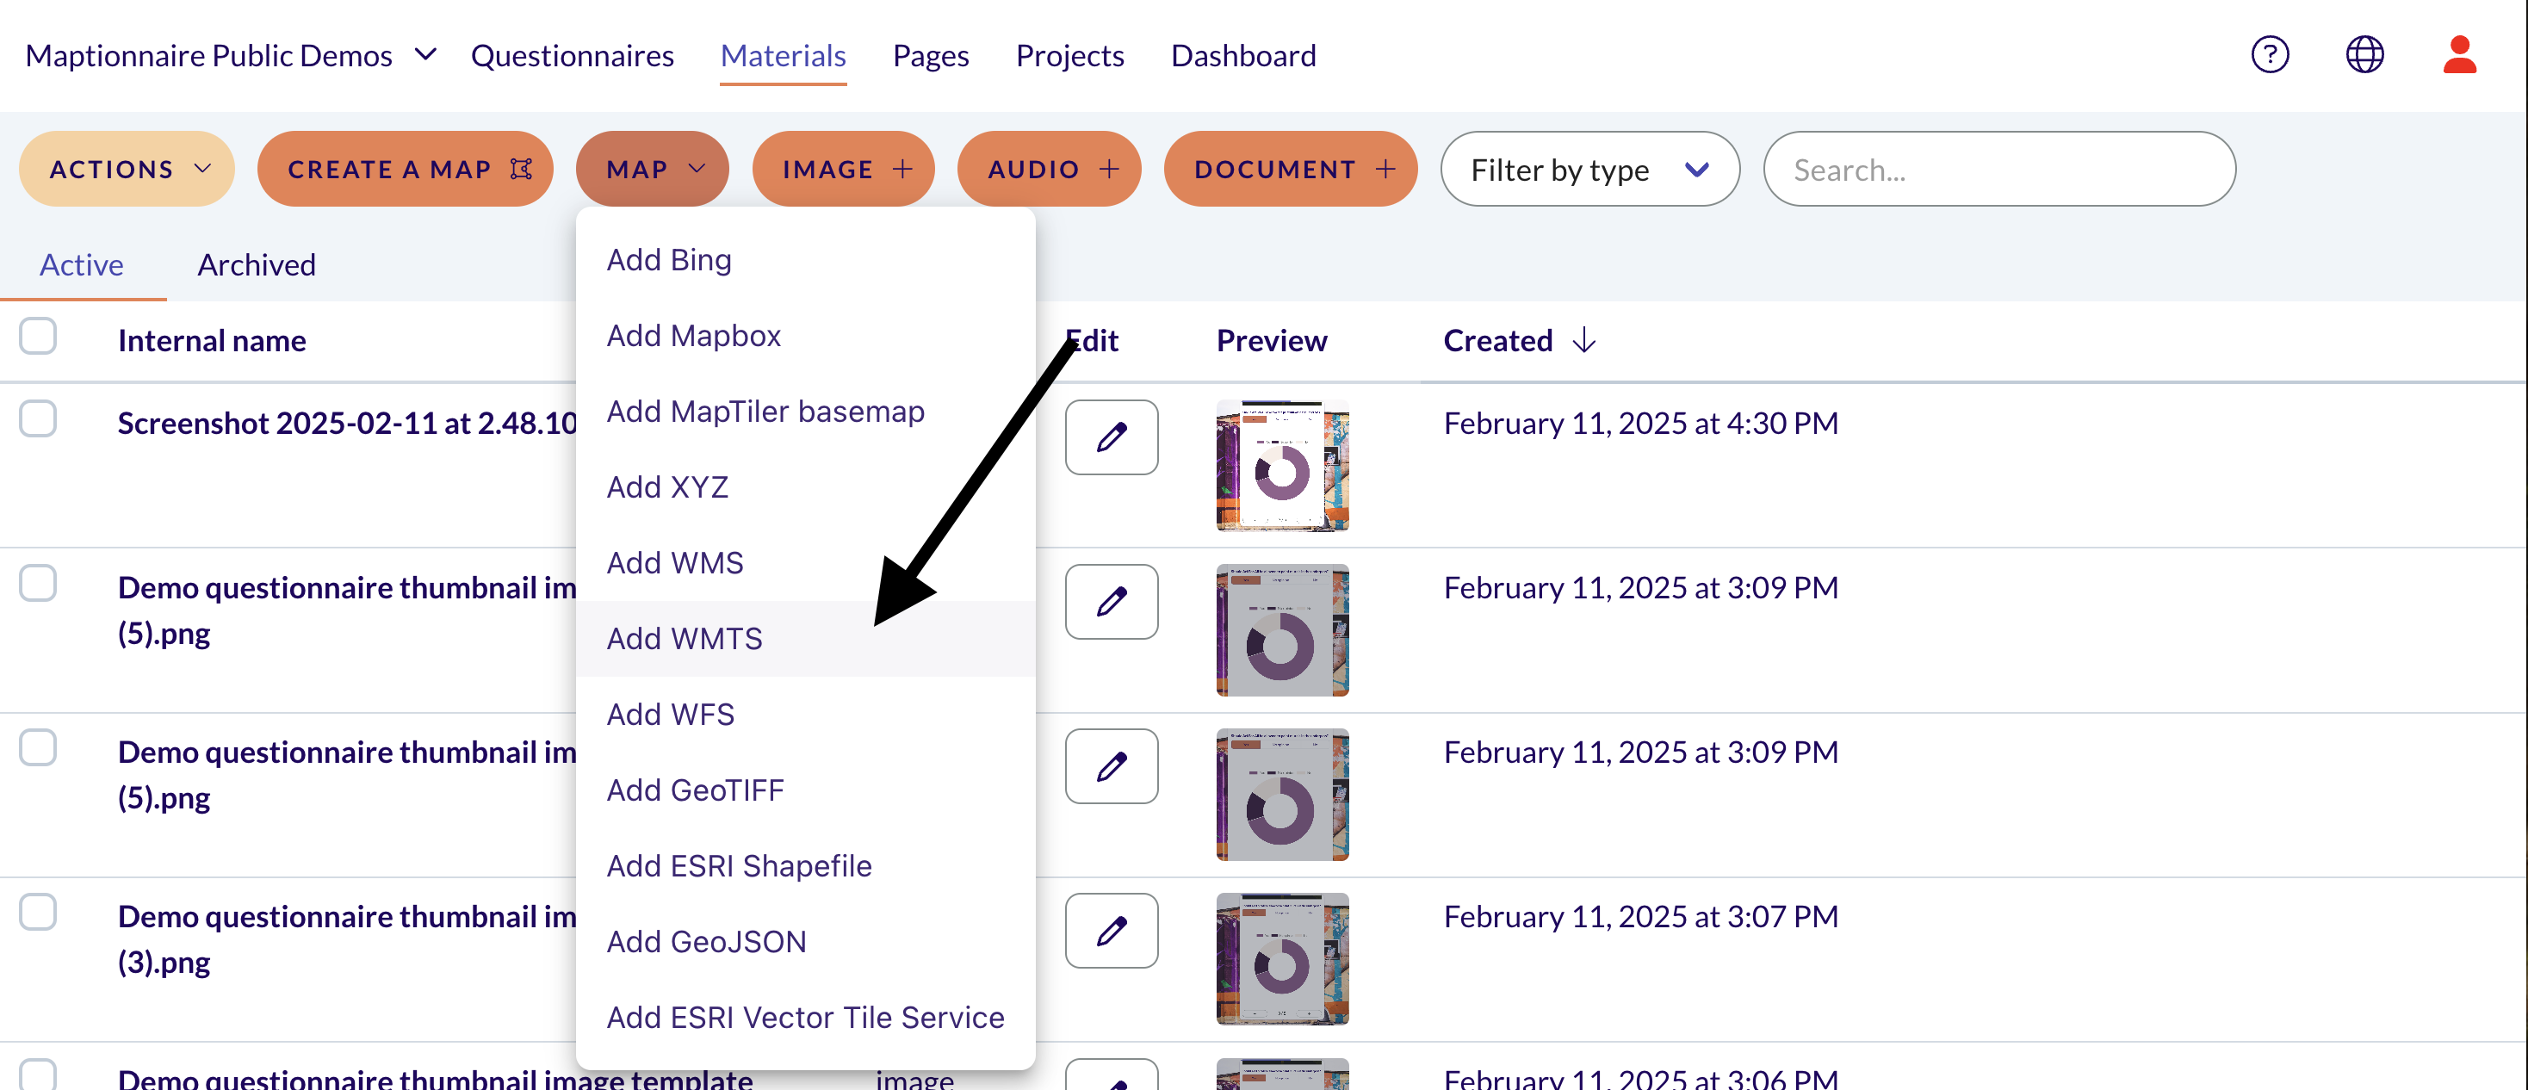Open the Actions dropdown button
The width and height of the screenshot is (2528, 1090).
[127, 169]
